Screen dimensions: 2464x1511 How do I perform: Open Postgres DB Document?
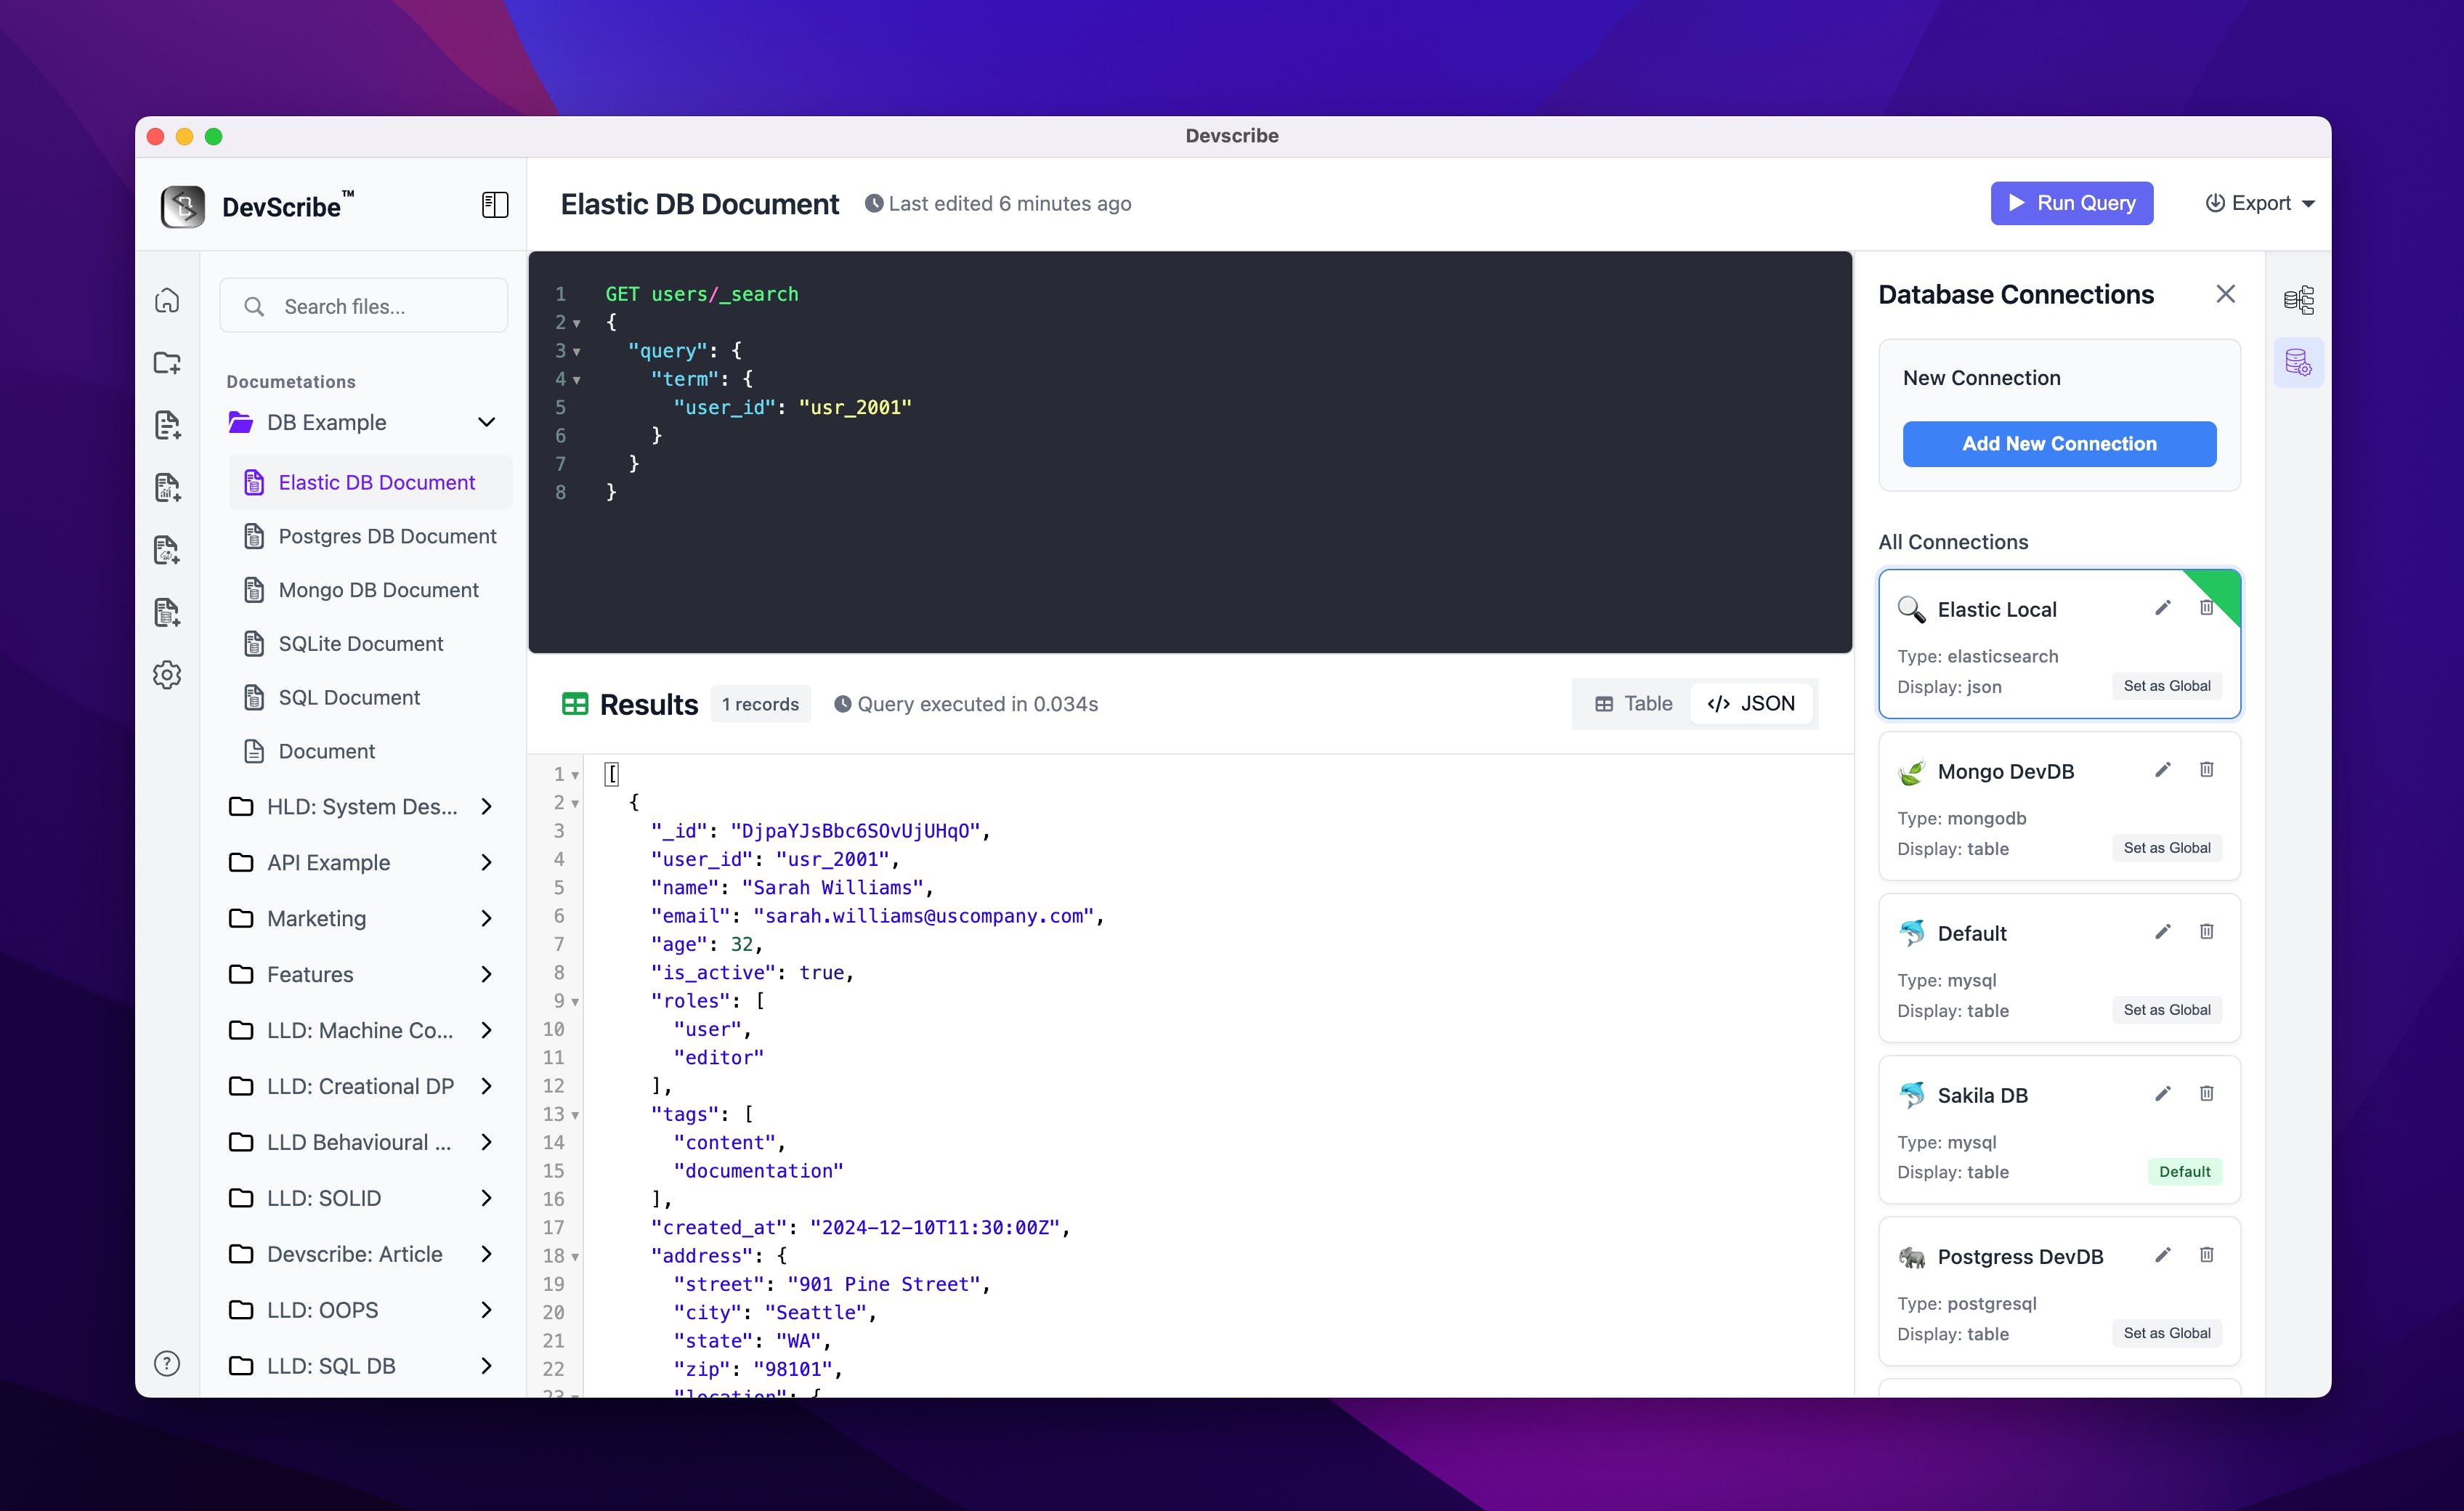386,536
